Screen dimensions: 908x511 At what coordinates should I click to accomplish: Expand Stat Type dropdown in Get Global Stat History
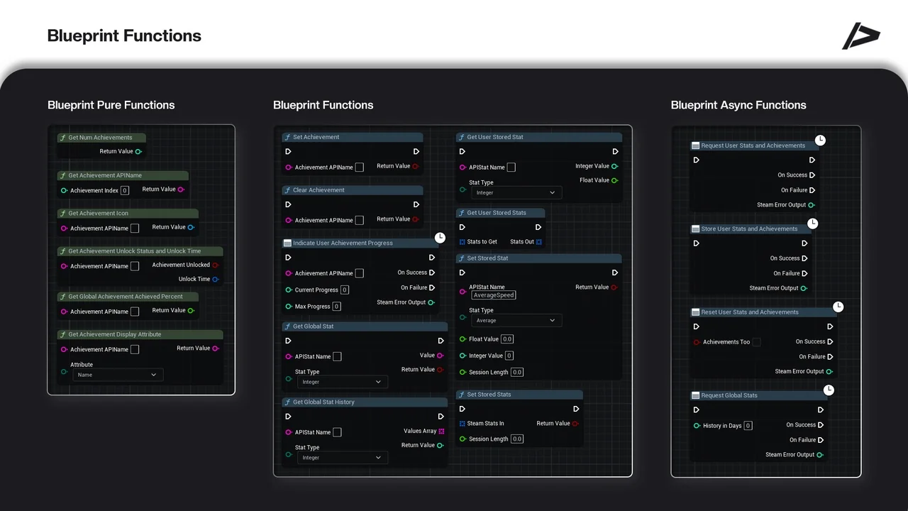pos(342,458)
